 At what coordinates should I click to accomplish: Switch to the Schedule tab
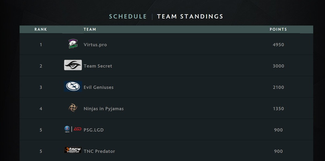[x=128, y=17]
